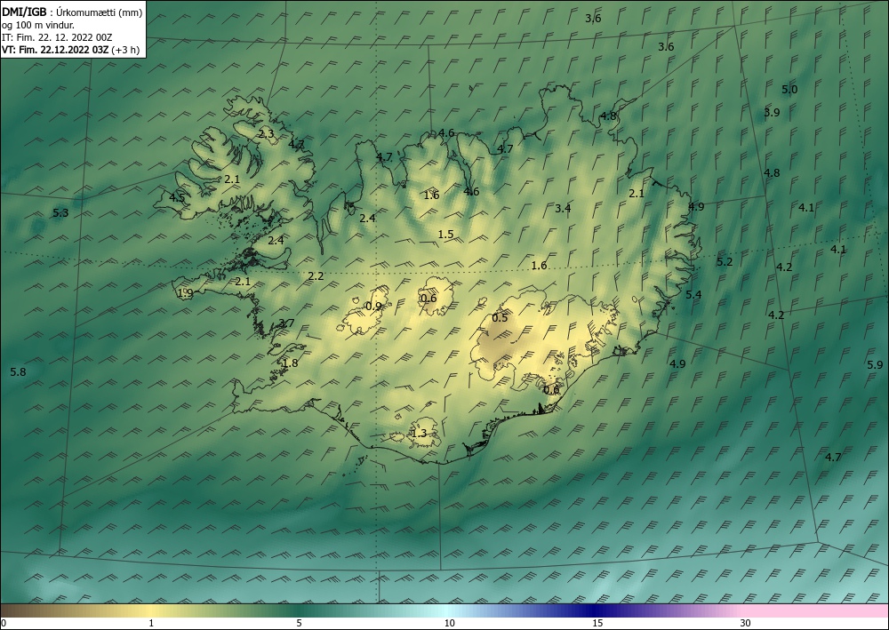Select the 2.3 value in the Westfjords

coord(266,133)
